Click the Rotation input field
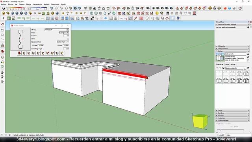Viewport: 252px width, 142px height. tap(66, 36)
